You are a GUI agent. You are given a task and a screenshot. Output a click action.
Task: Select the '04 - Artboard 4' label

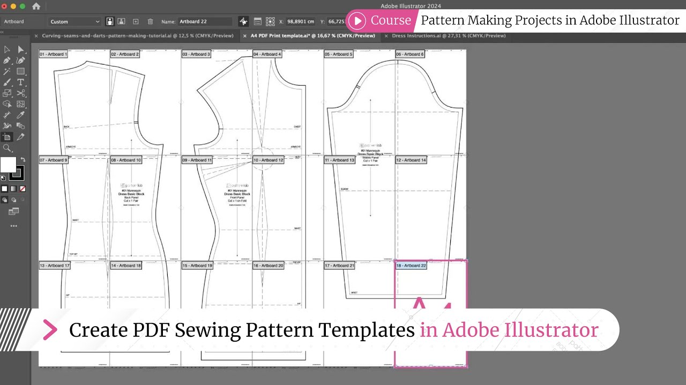pyautogui.click(x=267, y=54)
